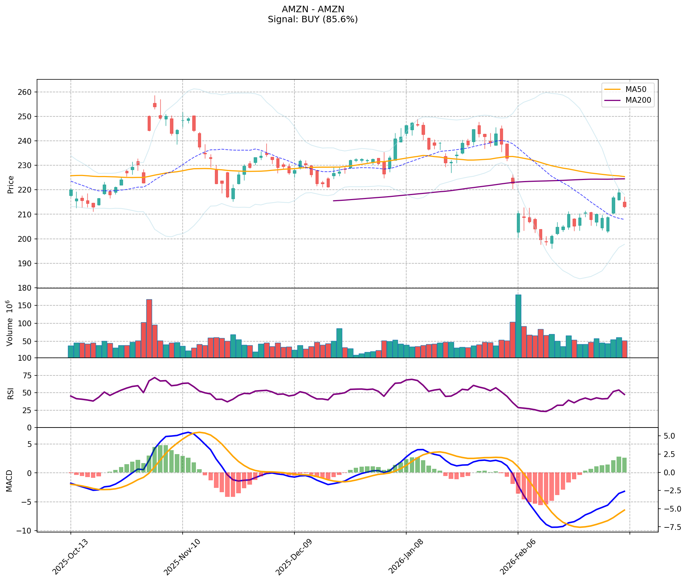Click the purple MA200 legend line swatch
This screenshot has height=582, width=687.
(612, 101)
